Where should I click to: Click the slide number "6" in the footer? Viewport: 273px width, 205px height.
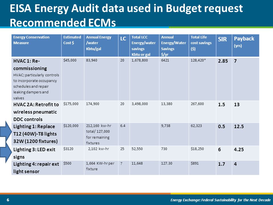[x=8, y=200]
